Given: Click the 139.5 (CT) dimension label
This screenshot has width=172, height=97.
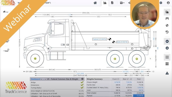Looking at the screenshot, I should [x=97, y=70].
